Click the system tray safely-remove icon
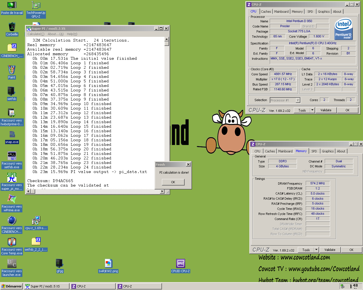The height and width of the screenshot is (290, 363). click(x=343, y=286)
